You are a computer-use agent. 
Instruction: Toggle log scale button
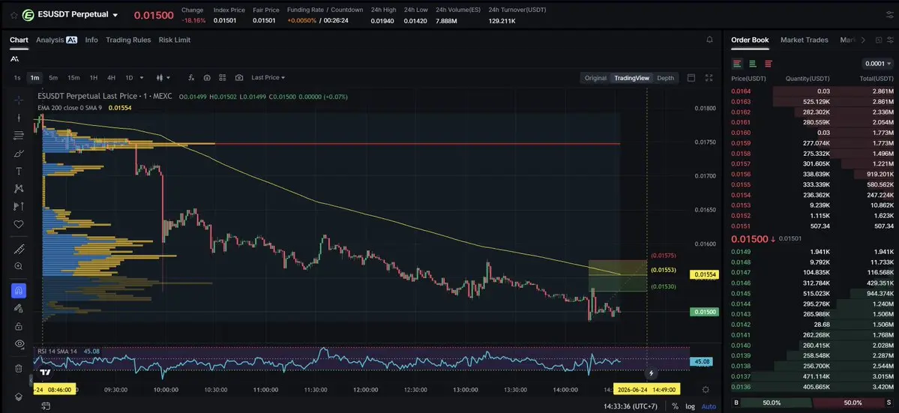691,406
